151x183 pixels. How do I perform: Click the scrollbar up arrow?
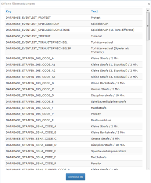point(148,10)
